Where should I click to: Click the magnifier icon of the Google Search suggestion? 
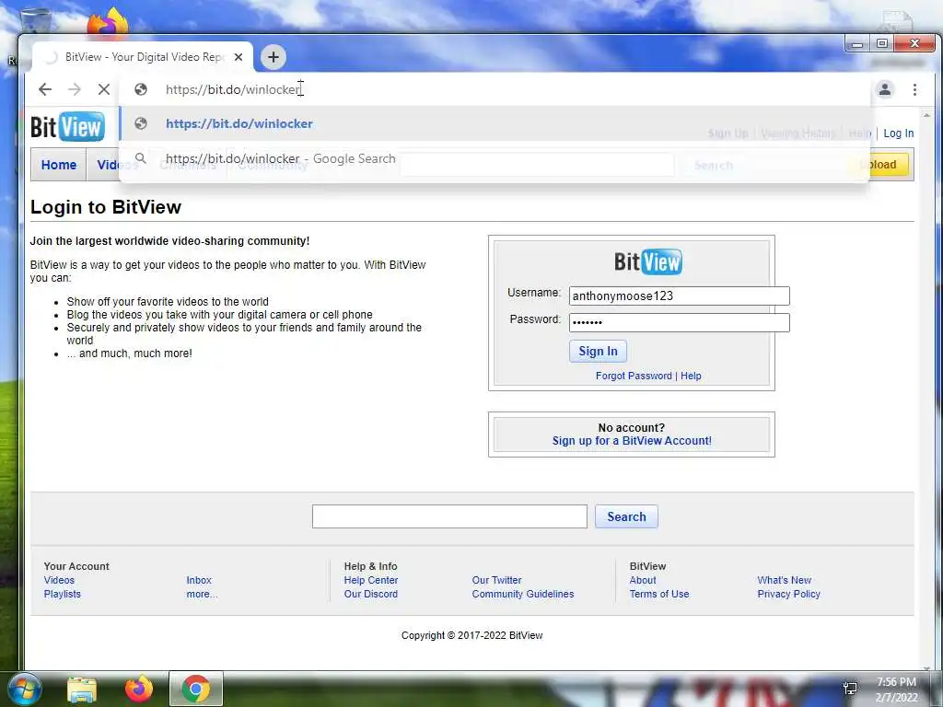pyautogui.click(x=141, y=158)
